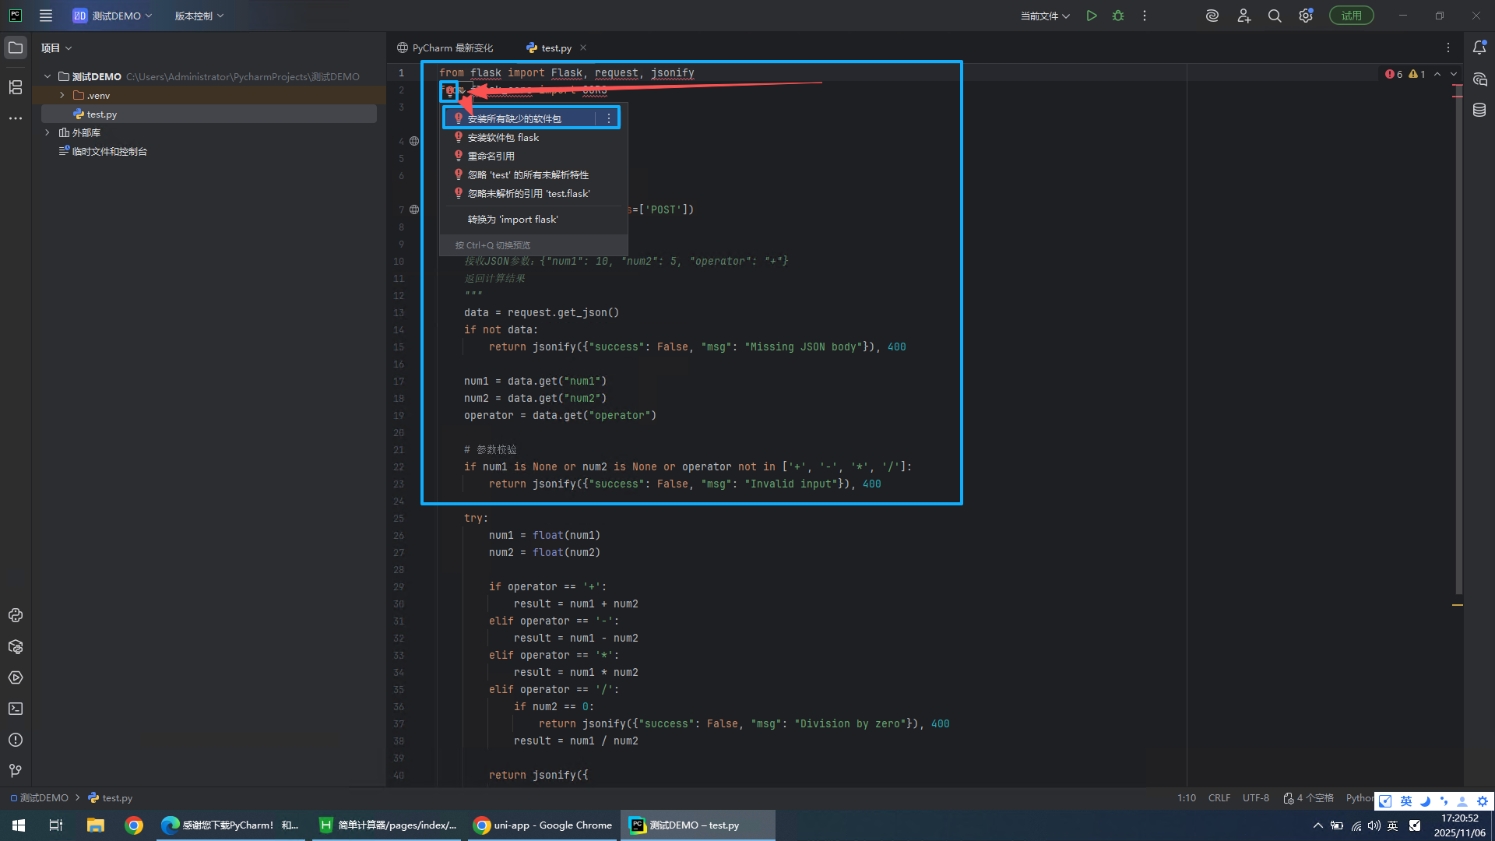
Task: Expand the 外部库 external libraries node
Action: 47,132
